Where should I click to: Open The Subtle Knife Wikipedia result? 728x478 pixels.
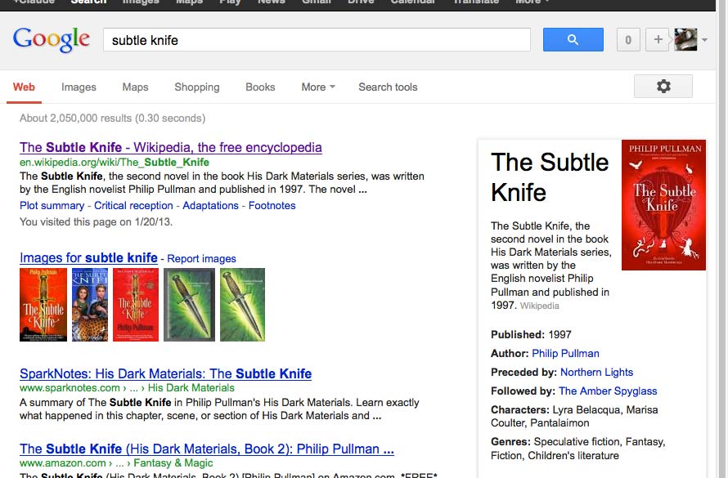(170, 147)
